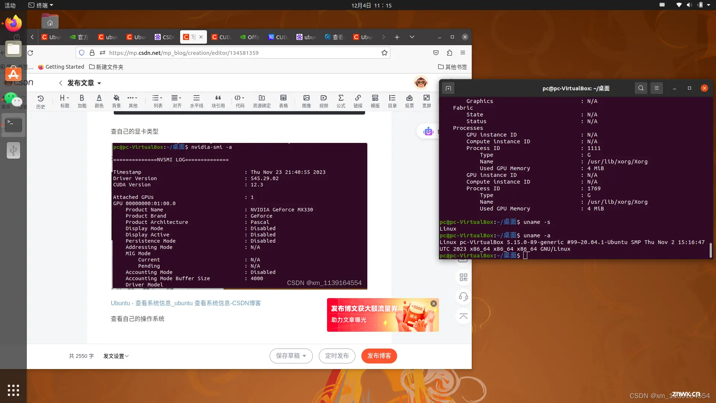Click the 发布博客 publish button
This screenshot has width=716, height=403.
point(379,356)
